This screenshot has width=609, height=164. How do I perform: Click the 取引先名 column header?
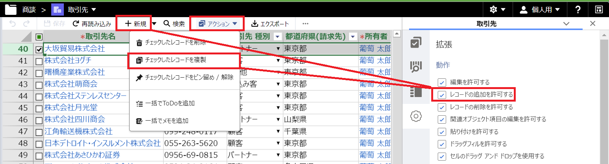(x=97, y=37)
